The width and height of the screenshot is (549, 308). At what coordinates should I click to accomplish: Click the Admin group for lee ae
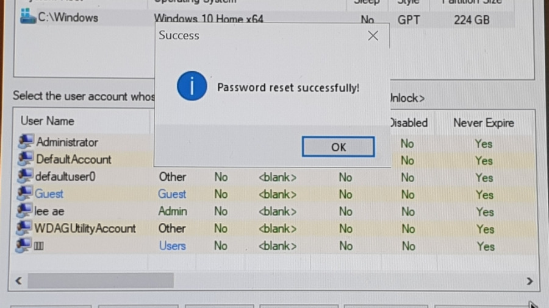pos(173,211)
